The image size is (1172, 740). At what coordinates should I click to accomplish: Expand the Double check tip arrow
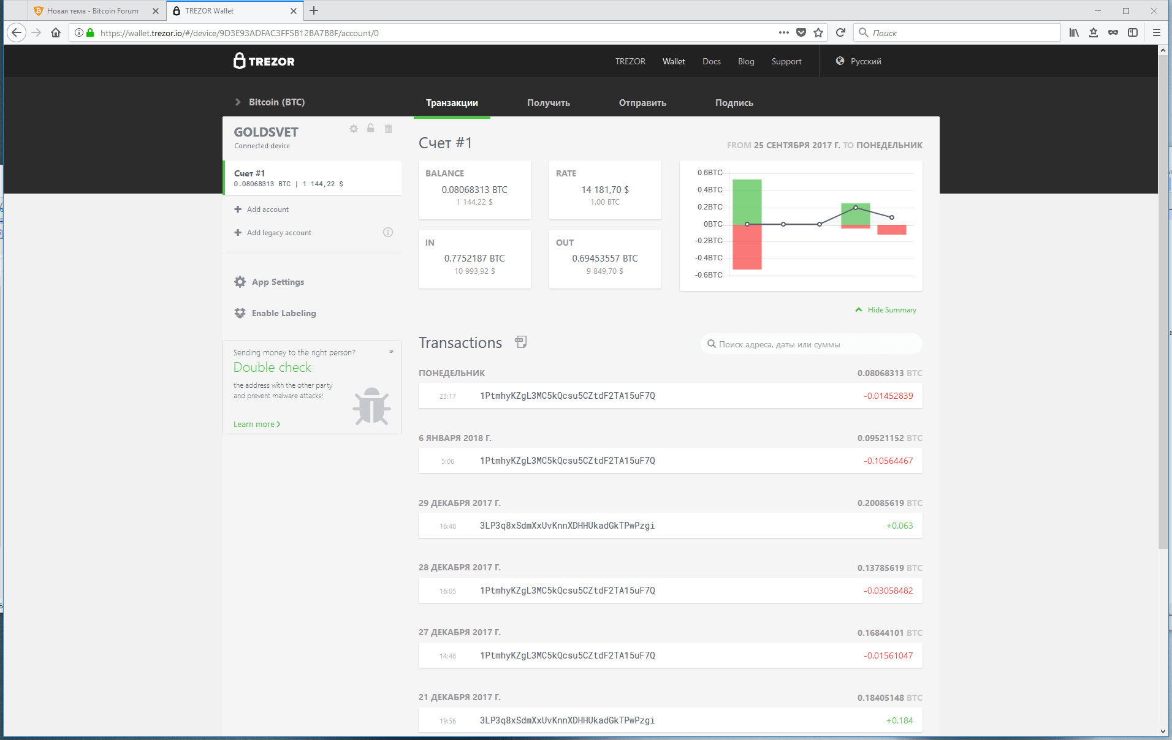391,352
